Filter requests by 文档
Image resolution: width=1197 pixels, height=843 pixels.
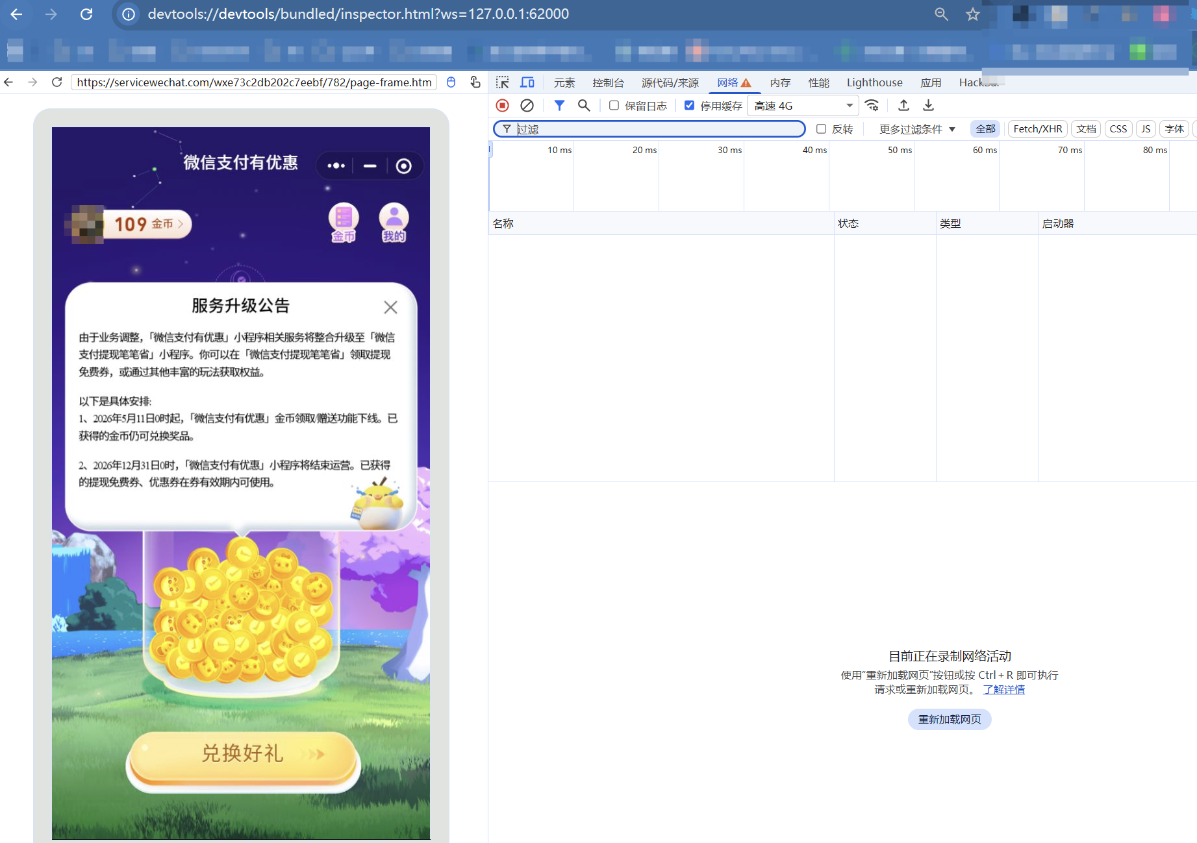1086,129
